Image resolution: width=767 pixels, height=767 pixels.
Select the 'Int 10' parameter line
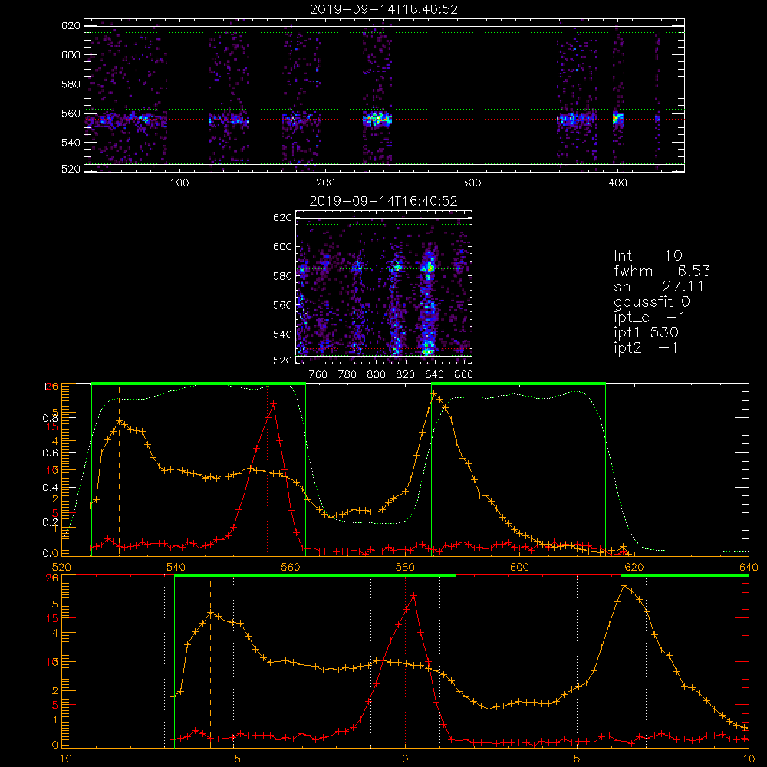click(x=647, y=255)
